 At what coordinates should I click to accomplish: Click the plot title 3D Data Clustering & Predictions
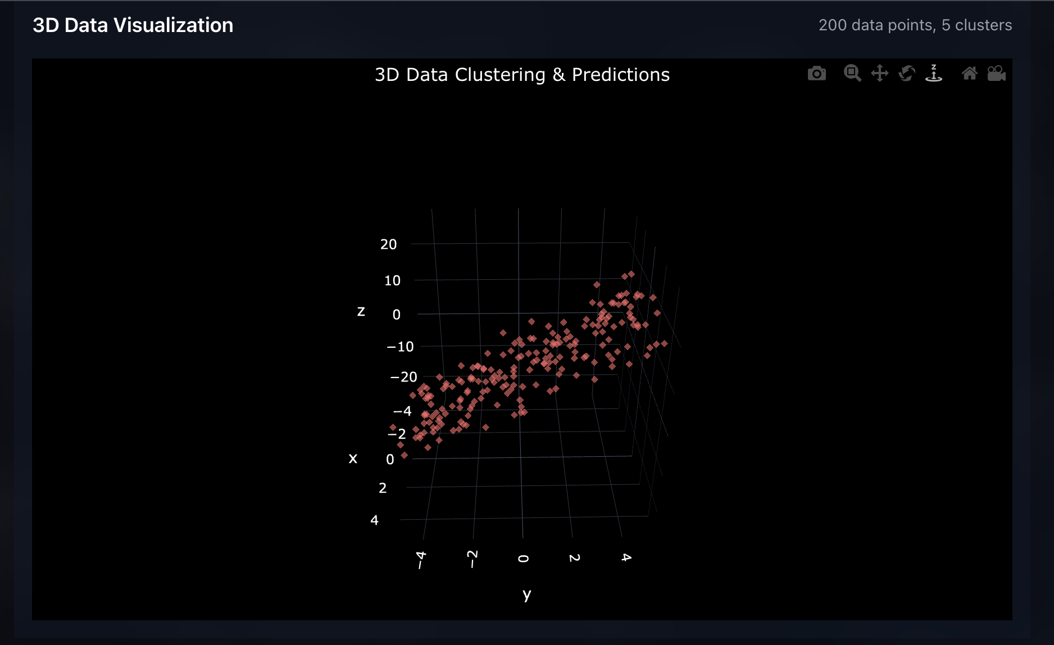521,74
